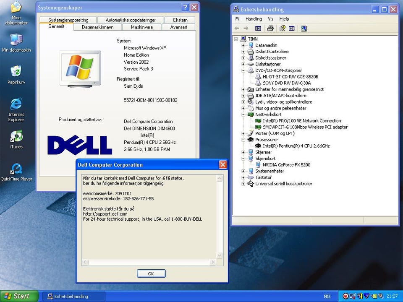This screenshot has width=403, height=302.
Task: Select the Intel(R) PRO/100 VE Network Connection
Action: click(x=302, y=121)
